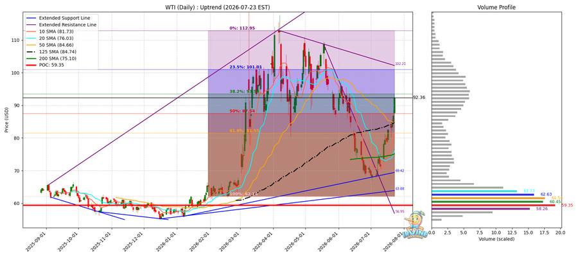Click the dark blue volume profile bar
The image size is (578, 257).
point(482,194)
